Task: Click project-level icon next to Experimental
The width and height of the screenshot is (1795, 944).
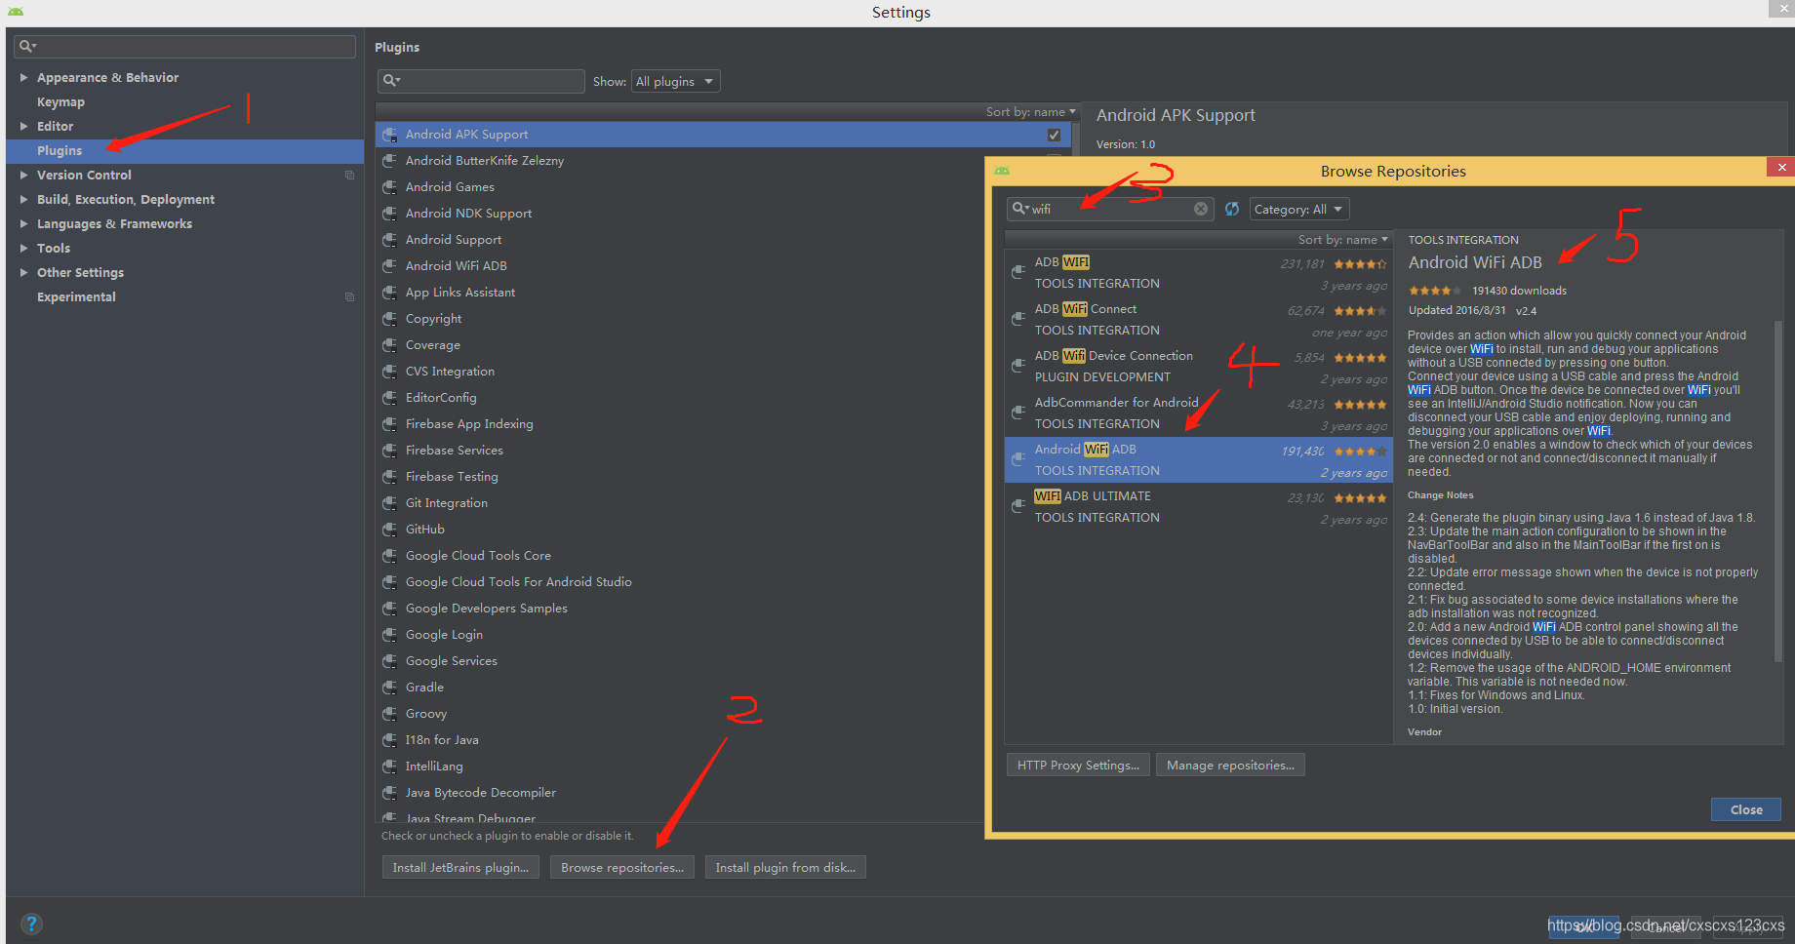Action: 349,297
